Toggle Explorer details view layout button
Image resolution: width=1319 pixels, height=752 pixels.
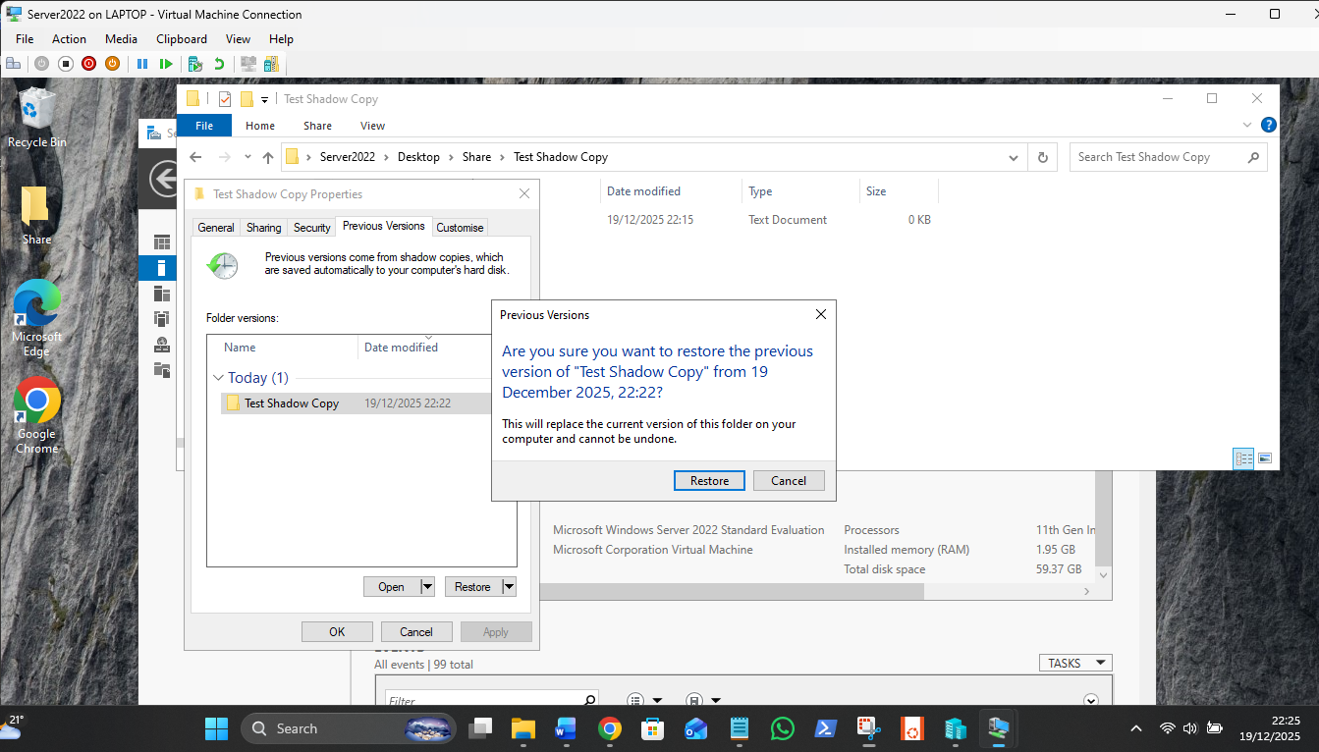coord(1243,458)
